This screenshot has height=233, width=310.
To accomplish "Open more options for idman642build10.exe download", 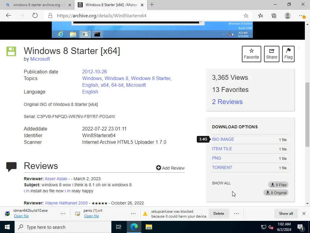I will click(63, 214).
